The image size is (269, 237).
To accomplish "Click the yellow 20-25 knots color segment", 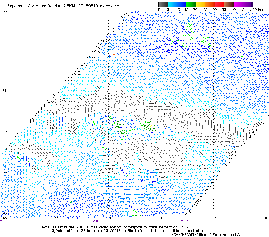I will [201, 4].
